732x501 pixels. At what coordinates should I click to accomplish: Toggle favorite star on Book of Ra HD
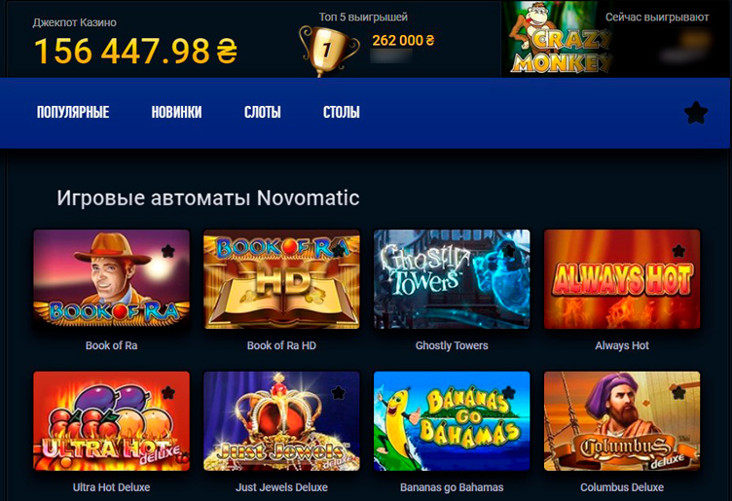339,251
